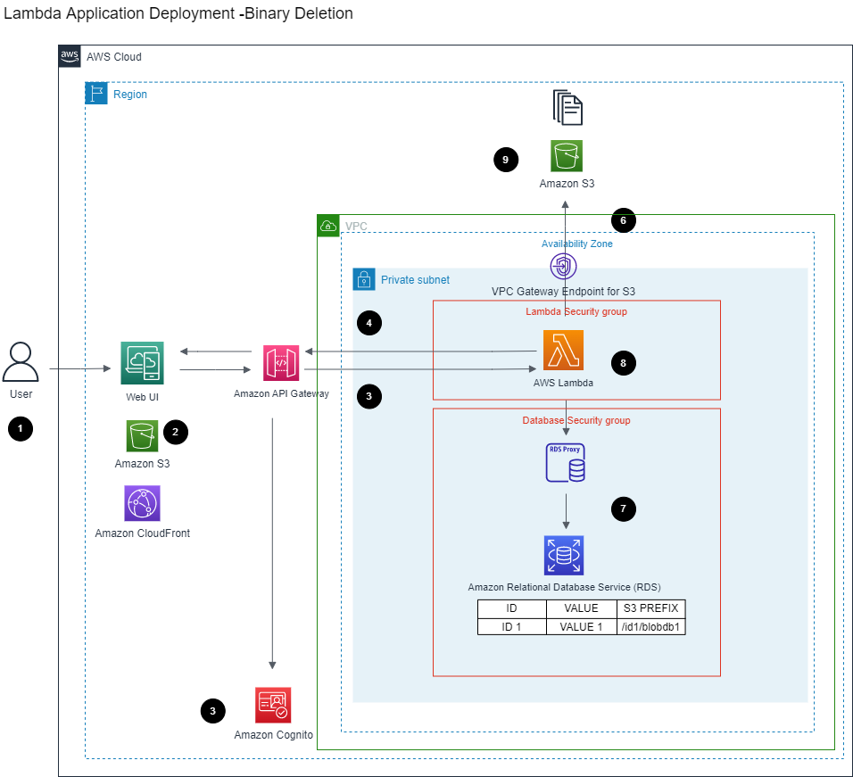The height and width of the screenshot is (777, 853).
Task: Select the Web UI icon
Action: pyautogui.click(x=142, y=363)
